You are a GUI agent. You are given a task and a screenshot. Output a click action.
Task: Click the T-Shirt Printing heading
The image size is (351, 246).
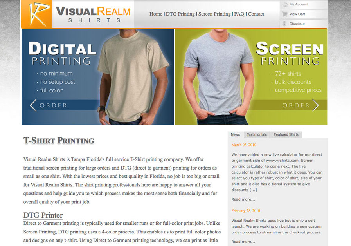click(59, 141)
